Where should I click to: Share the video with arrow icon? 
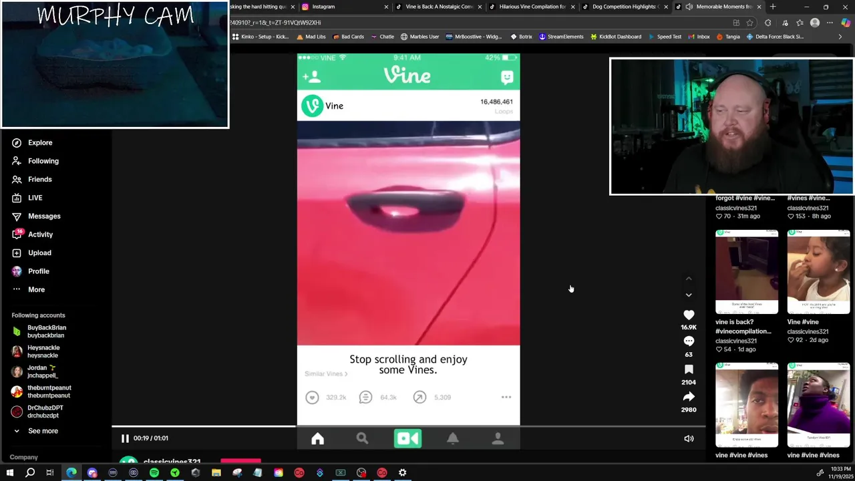pos(689,397)
